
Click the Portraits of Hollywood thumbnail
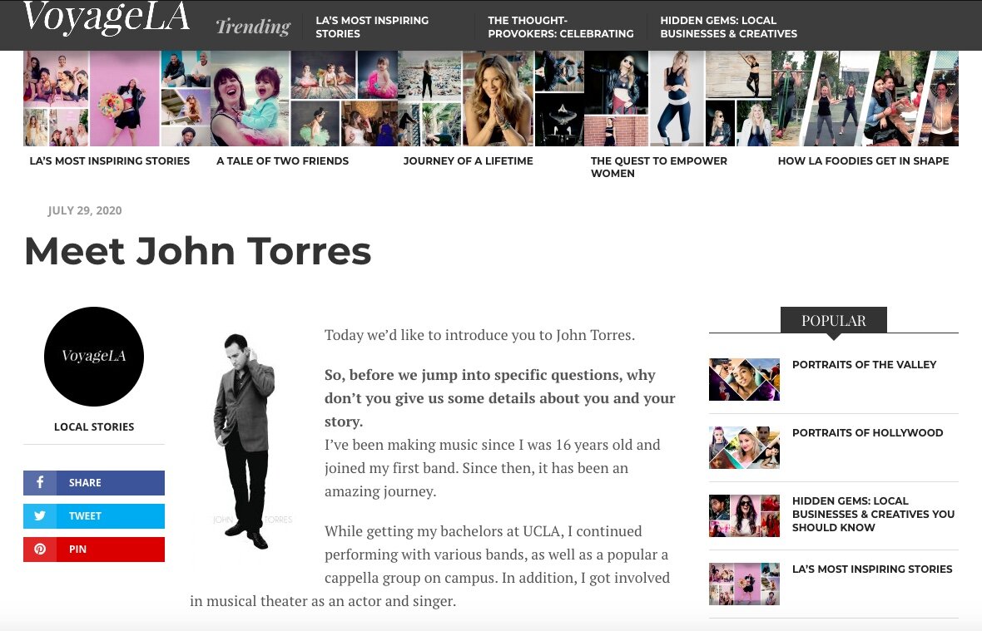click(744, 447)
